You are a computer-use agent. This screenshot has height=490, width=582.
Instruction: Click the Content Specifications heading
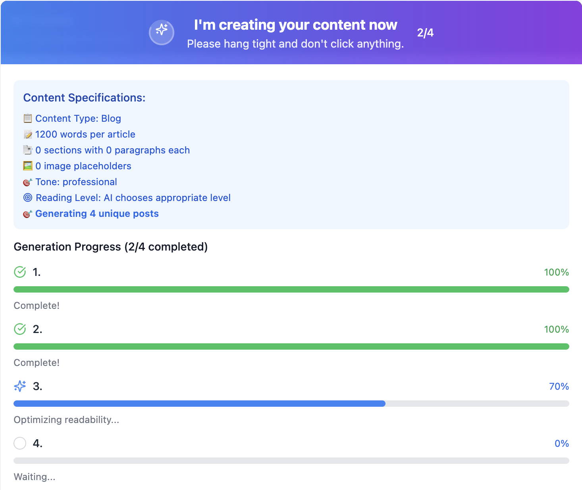coord(84,98)
